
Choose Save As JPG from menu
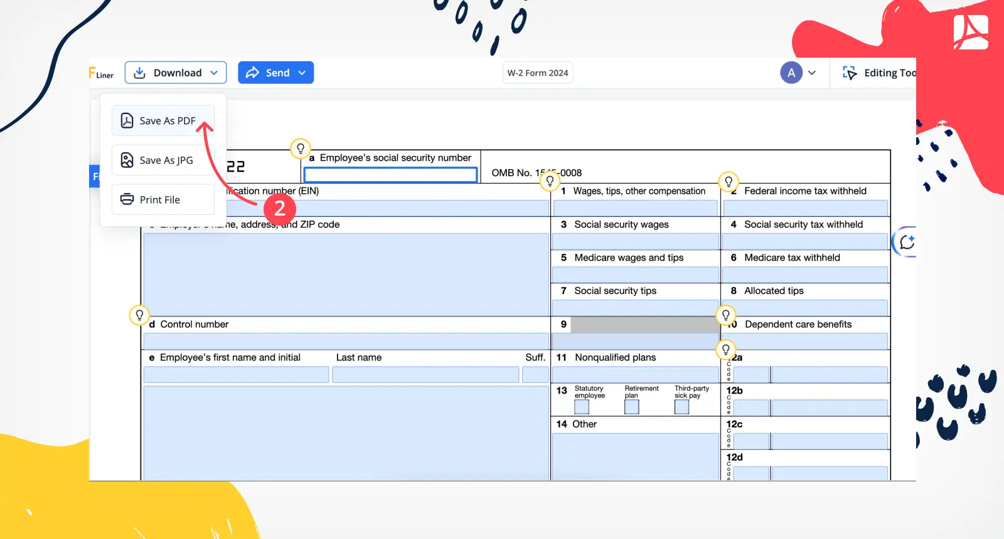163,160
